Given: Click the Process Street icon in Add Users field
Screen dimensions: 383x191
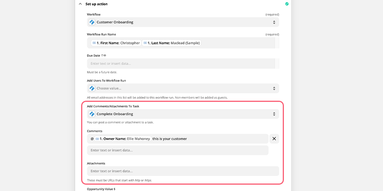Looking at the screenshot, I should pyautogui.click(x=92, y=88).
